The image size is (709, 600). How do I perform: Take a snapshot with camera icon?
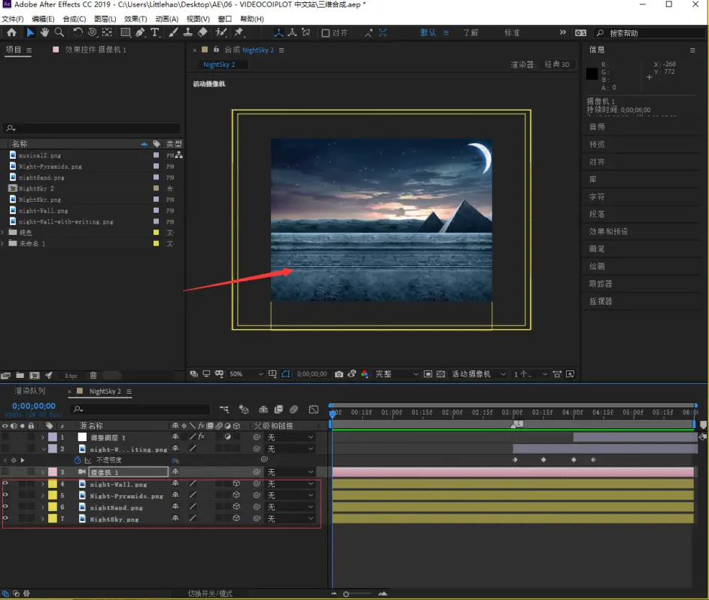point(339,374)
